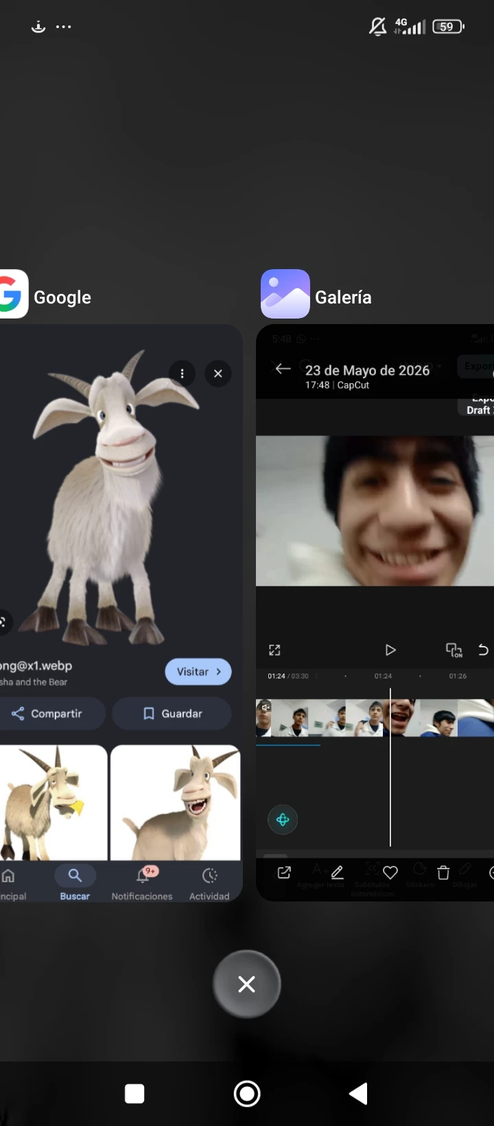This screenshot has height=1126, width=494.
Task: Tap Guardar in Google card
Action: click(x=172, y=713)
